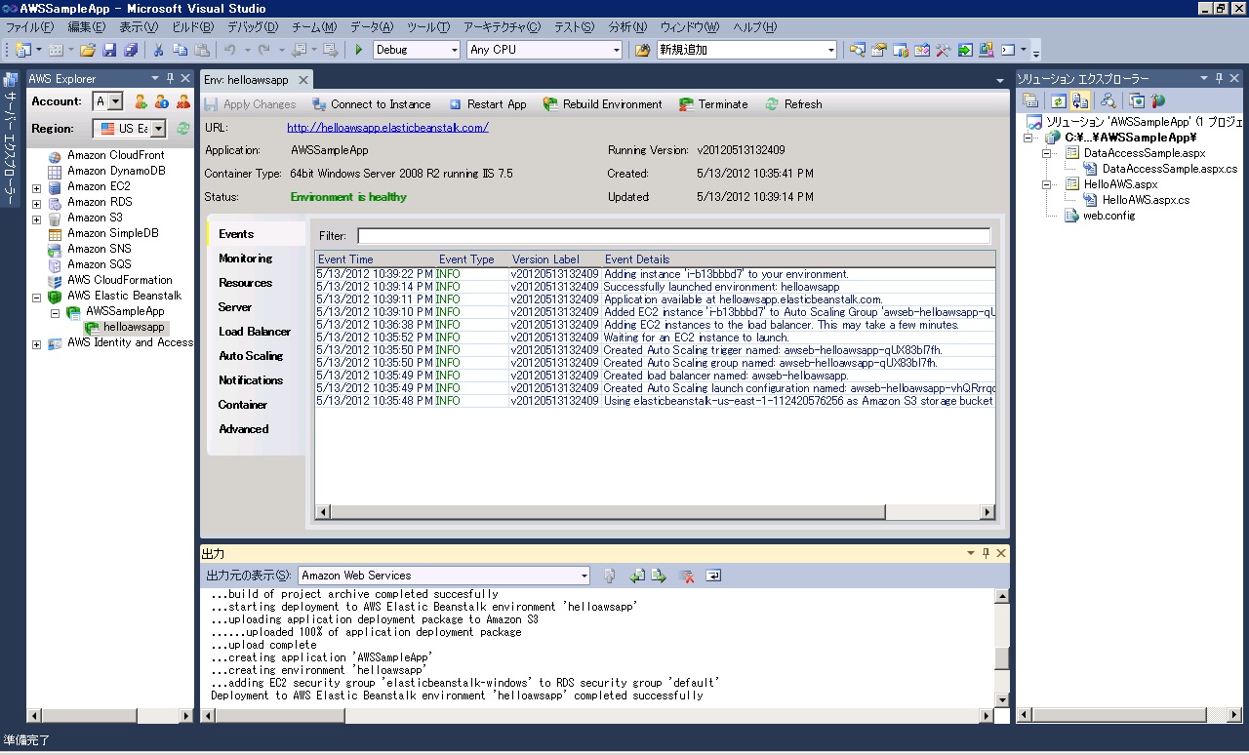Open the Any CPU platform dropdown
The image size is (1249, 755).
[616, 50]
